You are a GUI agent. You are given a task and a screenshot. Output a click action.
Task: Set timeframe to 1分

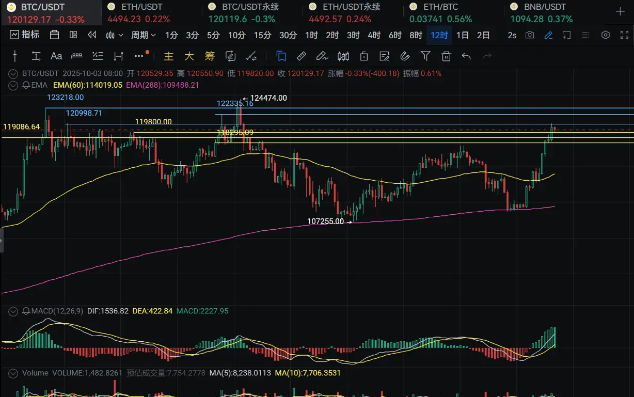(x=171, y=35)
